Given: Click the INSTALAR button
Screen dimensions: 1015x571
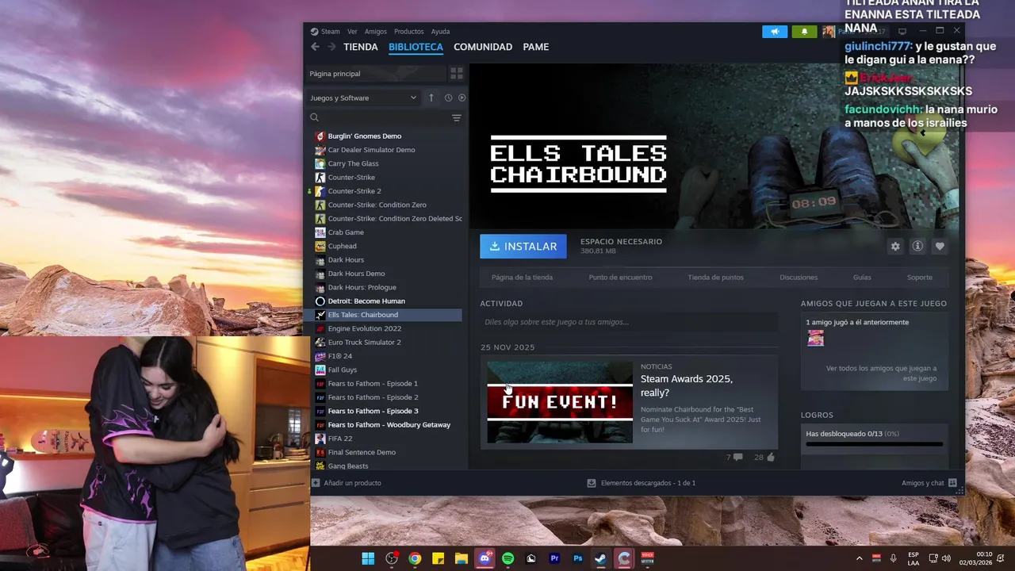Looking at the screenshot, I should (523, 247).
